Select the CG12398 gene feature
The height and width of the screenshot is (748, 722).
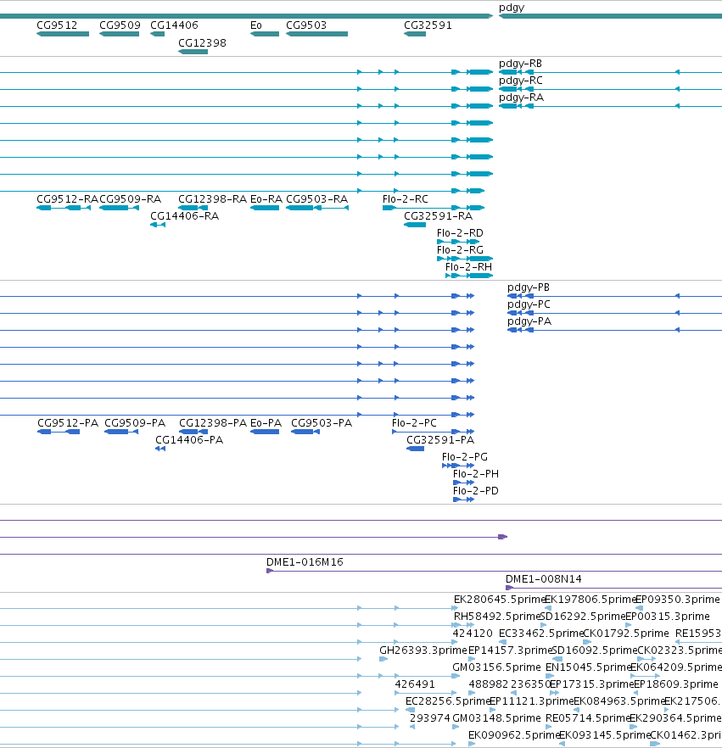pyautogui.click(x=193, y=52)
